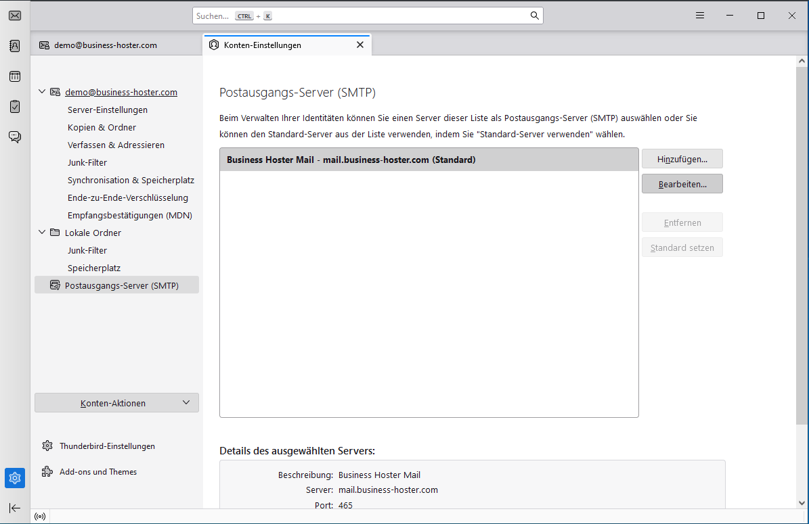Click the Server value mail.business-hoster.com
Image resolution: width=809 pixels, height=524 pixels.
(388, 490)
